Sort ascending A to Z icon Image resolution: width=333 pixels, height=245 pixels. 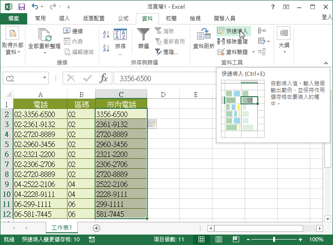(x=106, y=34)
